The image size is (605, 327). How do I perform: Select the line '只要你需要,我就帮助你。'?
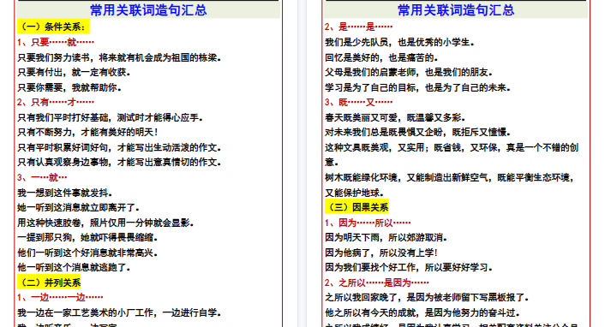pos(69,87)
